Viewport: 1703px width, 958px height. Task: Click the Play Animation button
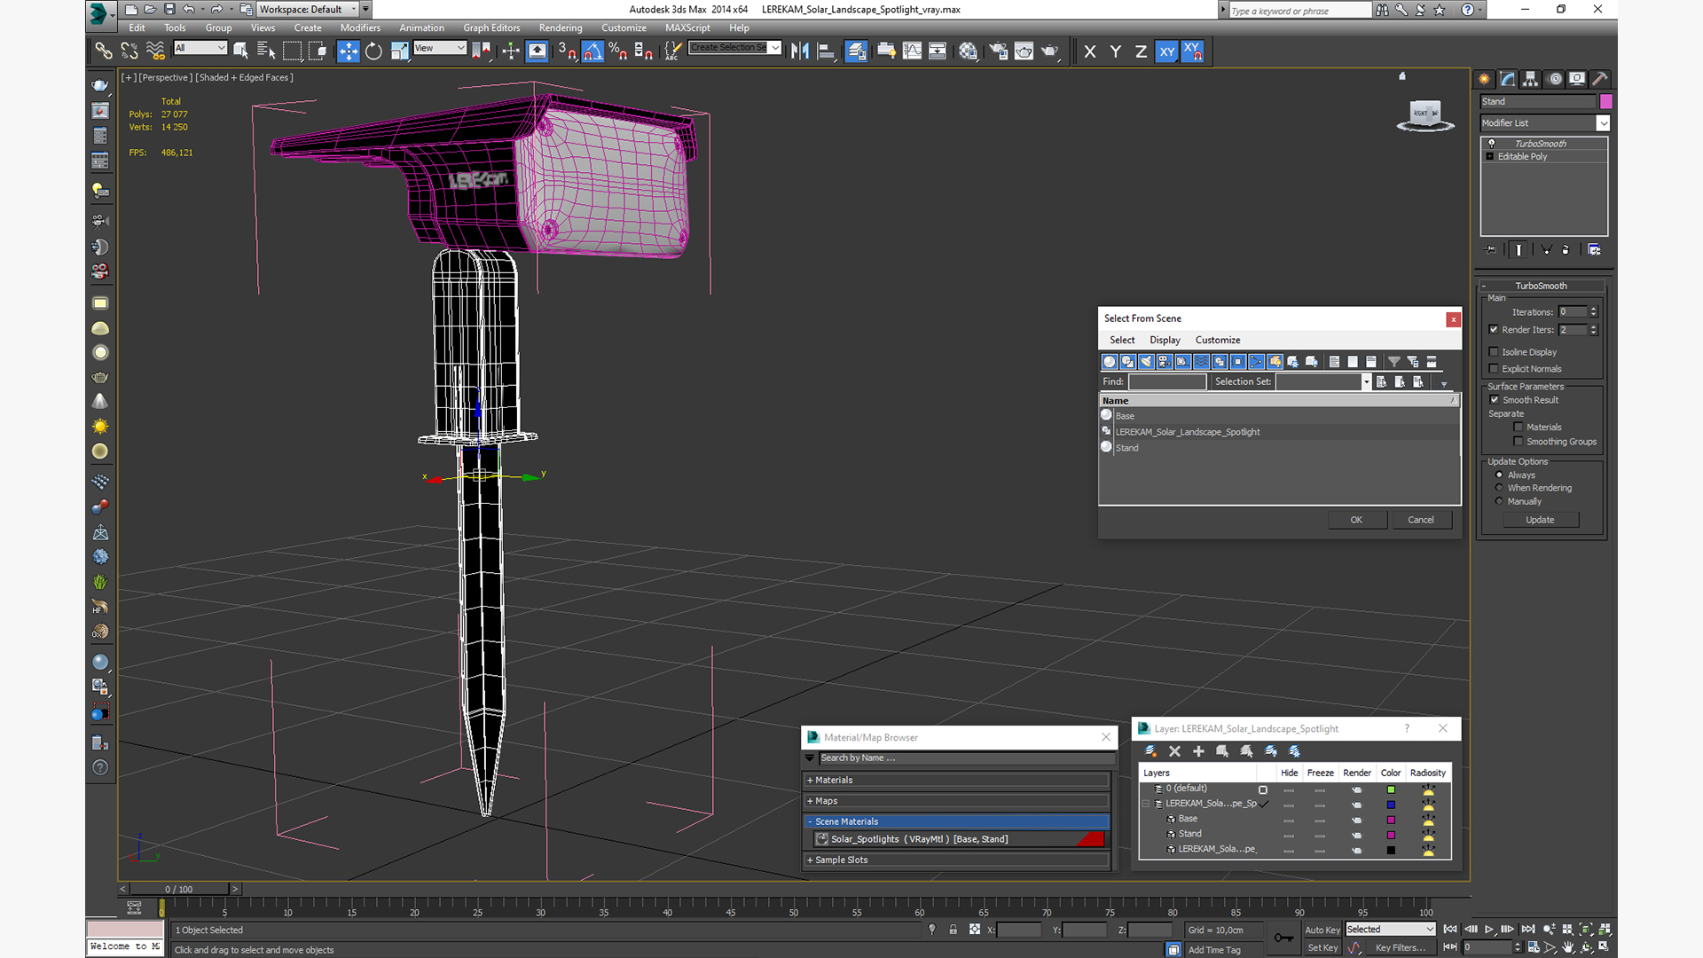click(1488, 929)
